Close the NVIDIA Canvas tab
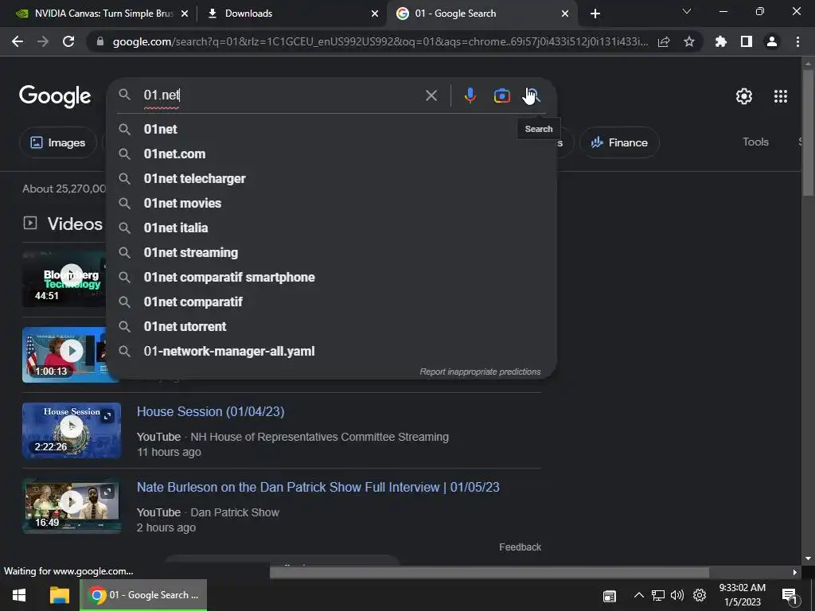This screenshot has width=815, height=611. coord(185,14)
